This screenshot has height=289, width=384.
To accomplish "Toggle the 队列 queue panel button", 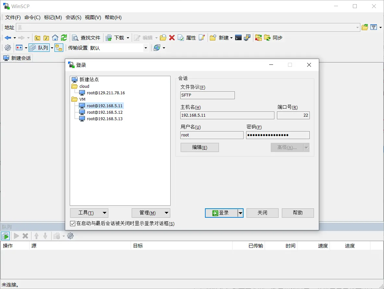I will [x=39, y=48].
